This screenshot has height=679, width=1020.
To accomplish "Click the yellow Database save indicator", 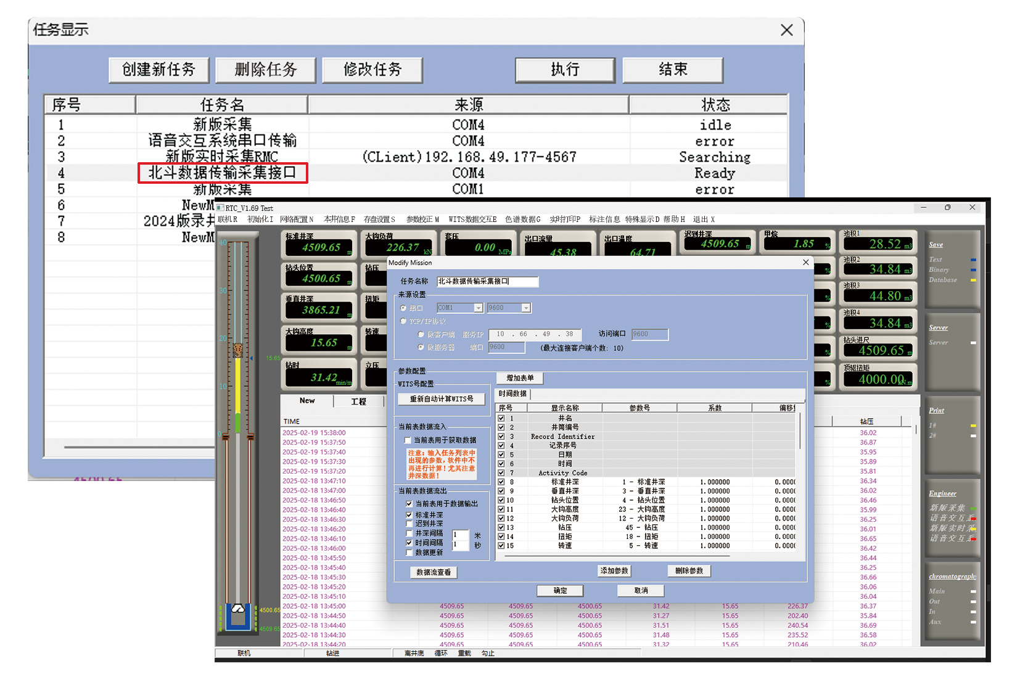I will [973, 280].
